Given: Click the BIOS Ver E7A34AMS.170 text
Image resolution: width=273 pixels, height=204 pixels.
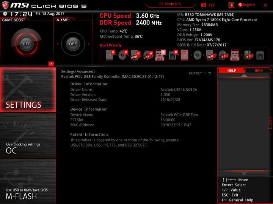Looking at the screenshot, I should click(199, 40).
